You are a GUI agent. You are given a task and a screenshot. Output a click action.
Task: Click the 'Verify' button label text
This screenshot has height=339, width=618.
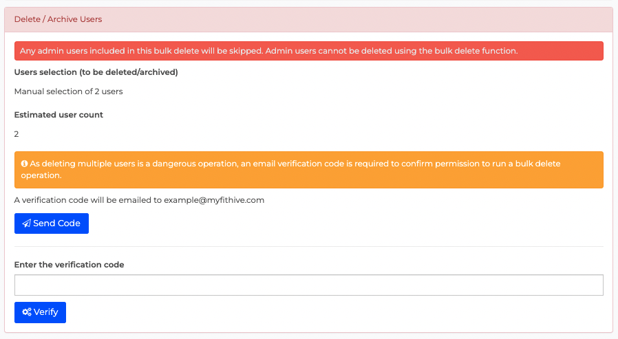(x=45, y=312)
